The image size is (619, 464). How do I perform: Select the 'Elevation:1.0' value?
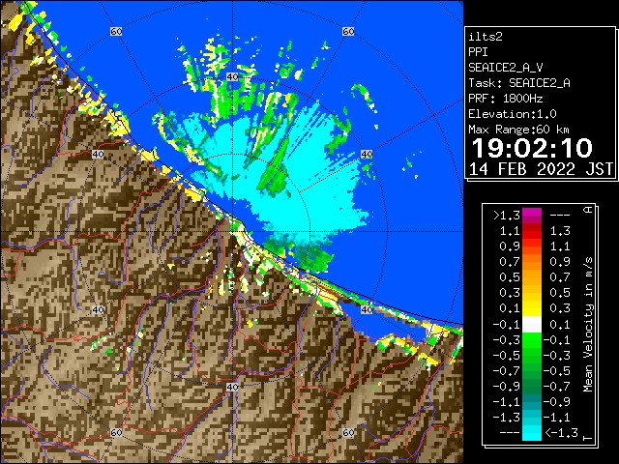click(x=513, y=114)
